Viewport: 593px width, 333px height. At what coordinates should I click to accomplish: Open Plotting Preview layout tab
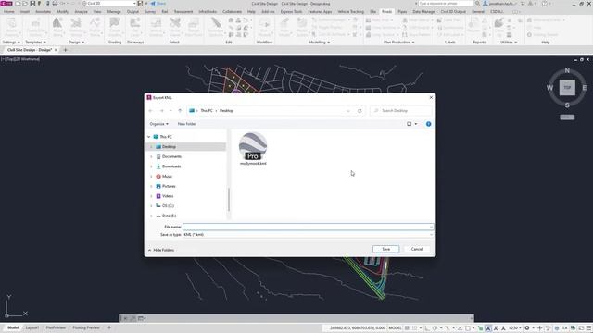[86, 327]
